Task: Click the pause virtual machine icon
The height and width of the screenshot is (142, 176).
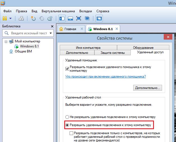Action: (x=5, y=18)
